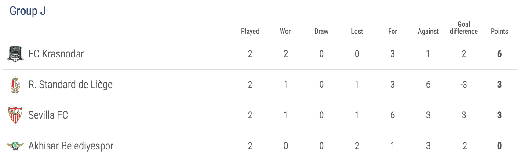
Task: Click the Played column header
Action: [x=250, y=32]
